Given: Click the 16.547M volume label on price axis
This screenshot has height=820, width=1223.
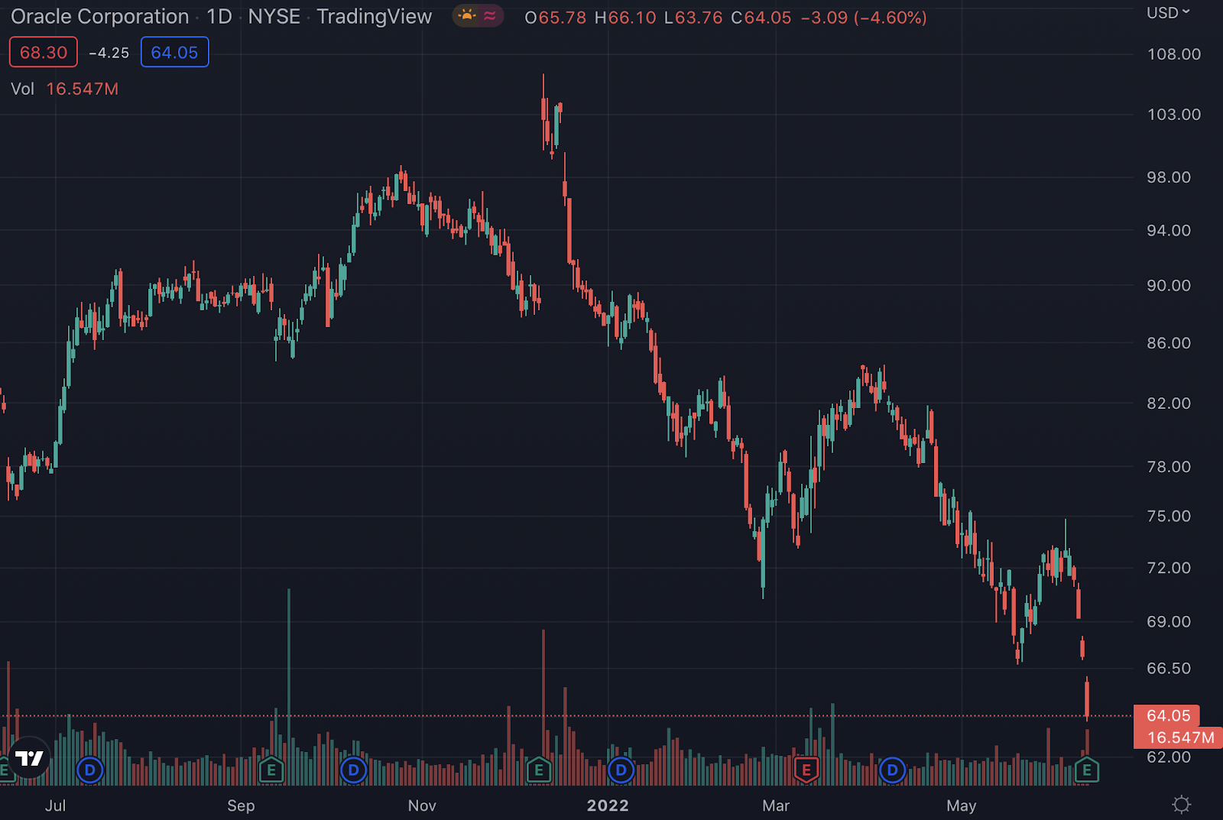Looking at the screenshot, I should click(x=1178, y=737).
